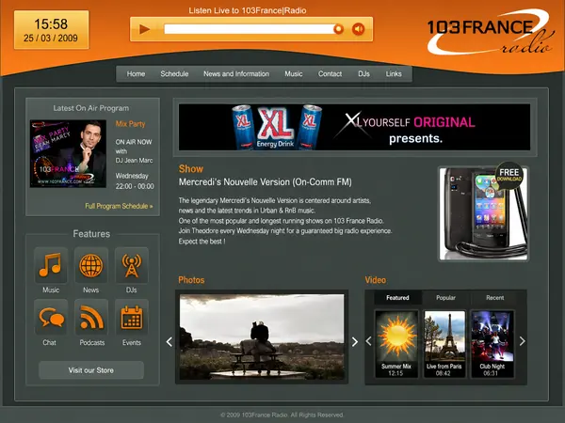565x423 pixels.
Task: Click the Listen Live to 103France|Radio label
Action: click(248, 10)
